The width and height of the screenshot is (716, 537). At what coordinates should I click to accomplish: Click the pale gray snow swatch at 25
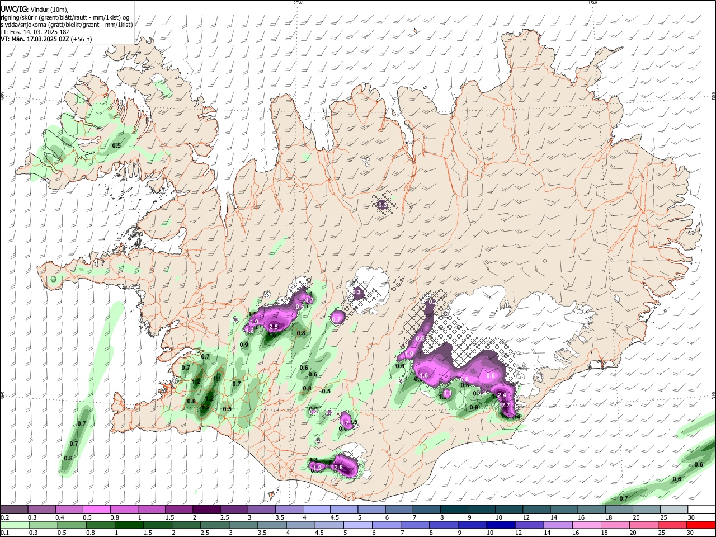(x=674, y=510)
